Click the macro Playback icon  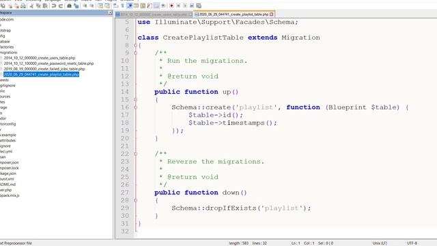pyautogui.click(x=185, y=5)
